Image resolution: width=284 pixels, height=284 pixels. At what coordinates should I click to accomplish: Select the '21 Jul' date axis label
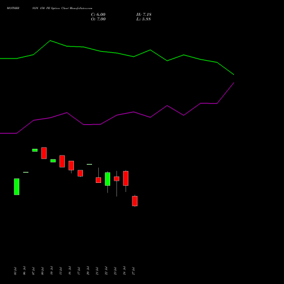[x=97, y=271]
